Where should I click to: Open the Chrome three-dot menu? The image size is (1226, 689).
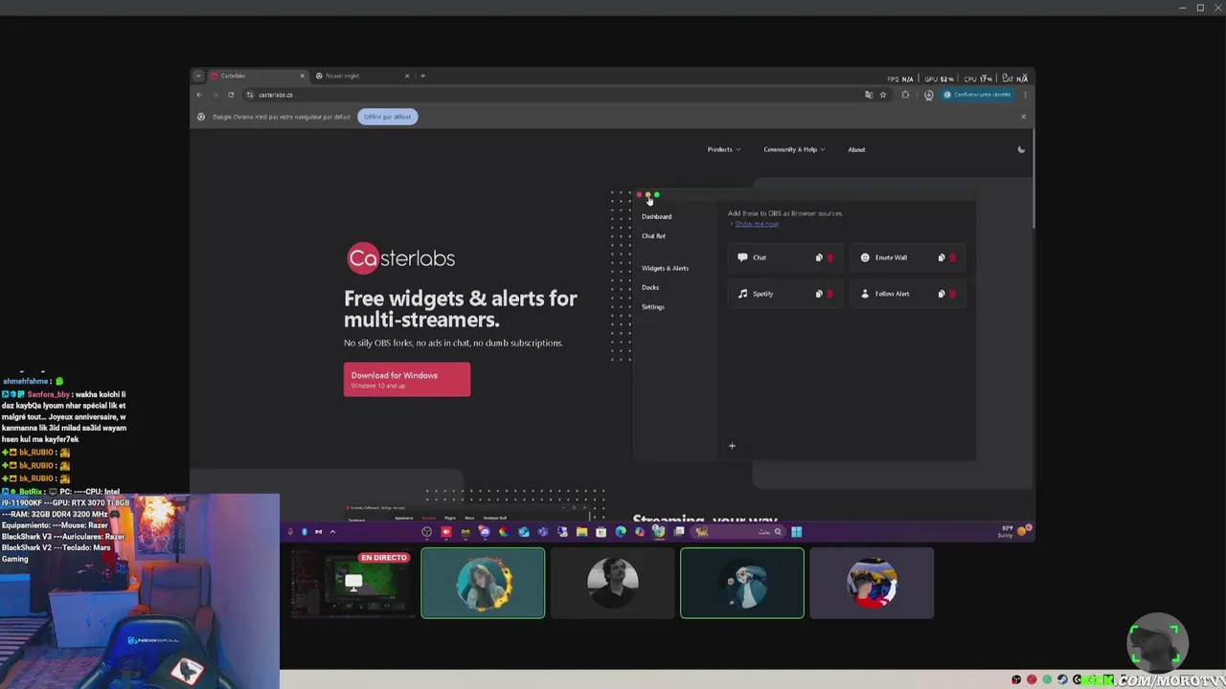tap(1025, 95)
